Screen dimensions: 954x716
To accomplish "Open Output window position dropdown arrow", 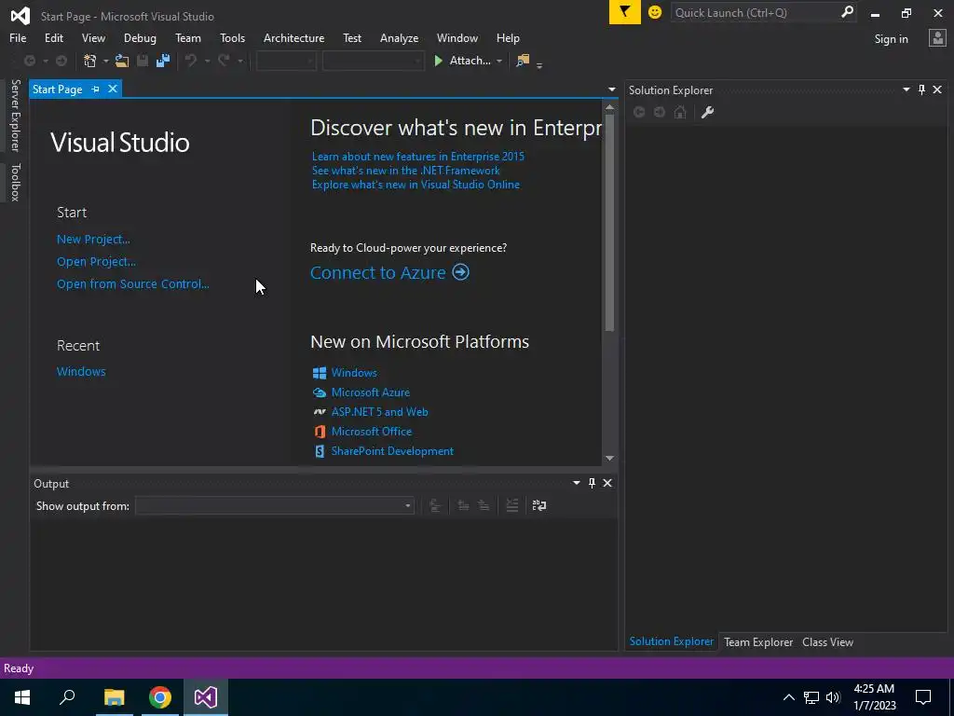I will [x=576, y=483].
